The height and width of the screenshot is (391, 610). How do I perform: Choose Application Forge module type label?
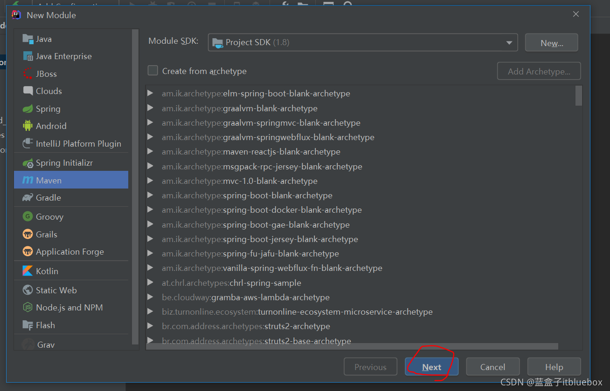coord(70,252)
